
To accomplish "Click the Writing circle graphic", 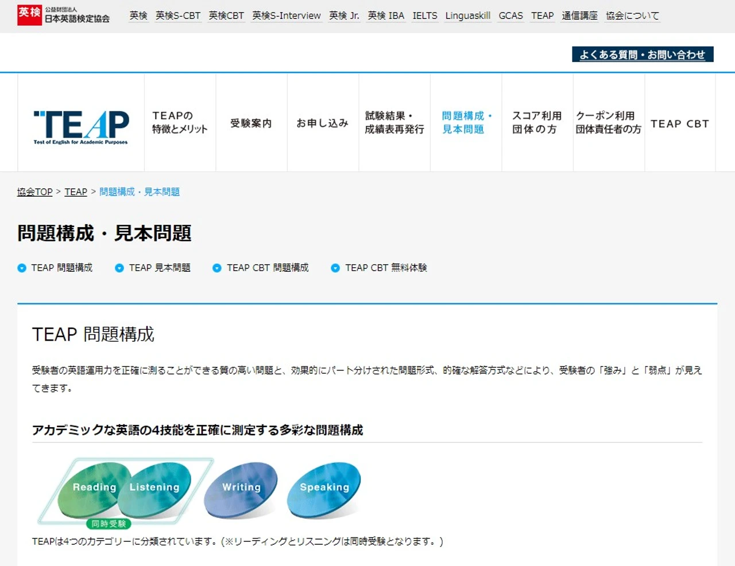I will (240, 487).
